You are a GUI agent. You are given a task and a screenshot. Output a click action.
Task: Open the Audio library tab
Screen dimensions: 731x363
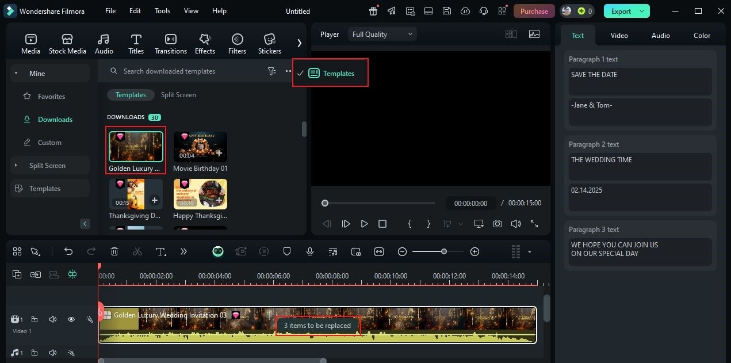click(104, 44)
